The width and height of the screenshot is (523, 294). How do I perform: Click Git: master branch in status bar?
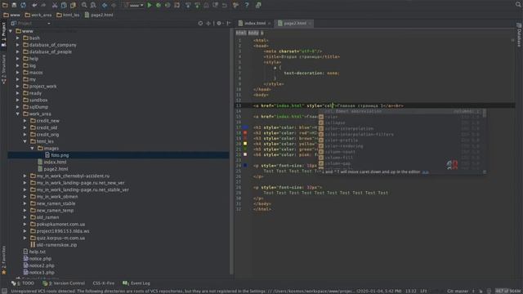[x=458, y=292]
